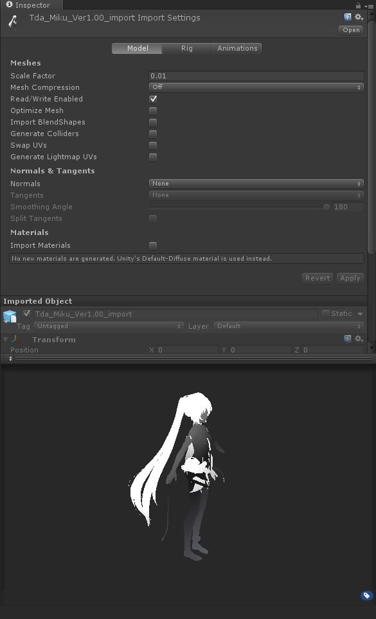Screen dimensions: 376x619
Task: Enable Import Materials checkbox
Action: [x=153, y=245]
